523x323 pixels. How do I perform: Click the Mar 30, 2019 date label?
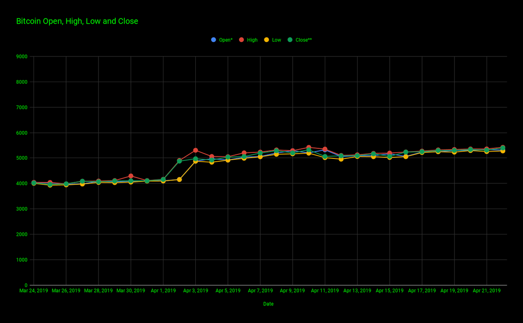[131, 291]
